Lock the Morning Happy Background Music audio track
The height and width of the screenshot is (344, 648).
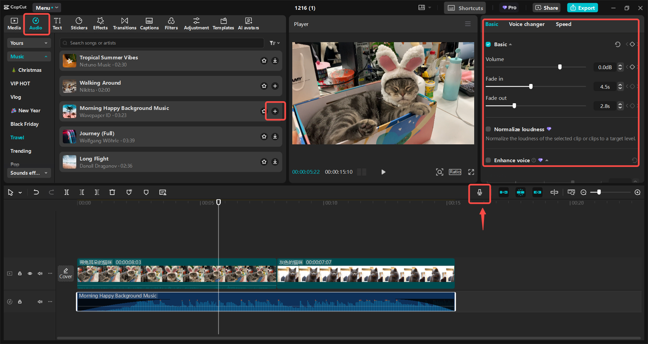[x=20, y=302]
